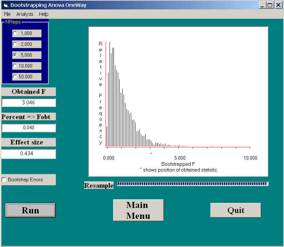
Task: Pick the 10,000 NReps radio option
Action: coord(15,66)
